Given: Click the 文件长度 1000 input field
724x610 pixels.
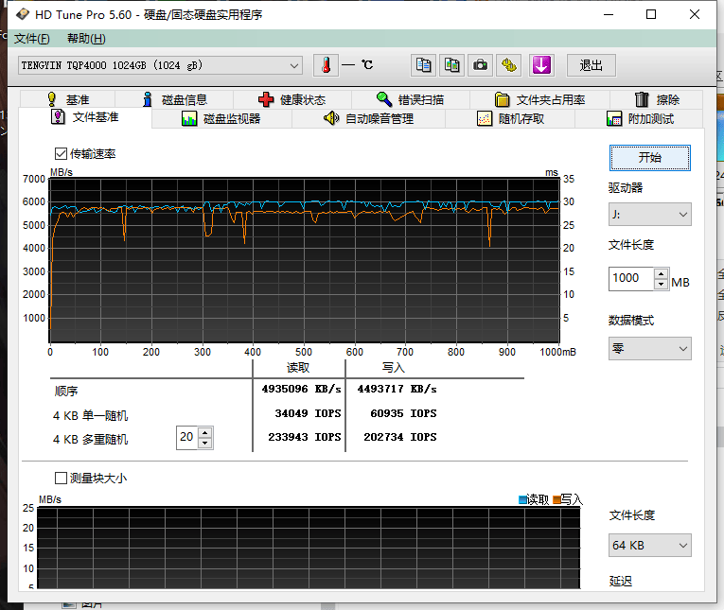Looking at the screenshot, I should click(631, 279).
